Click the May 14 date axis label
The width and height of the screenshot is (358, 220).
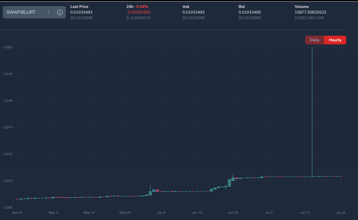[89, 213]
